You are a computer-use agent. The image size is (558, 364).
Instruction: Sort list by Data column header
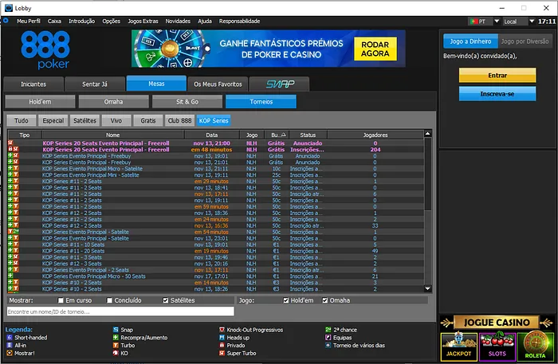pos(212,135)
